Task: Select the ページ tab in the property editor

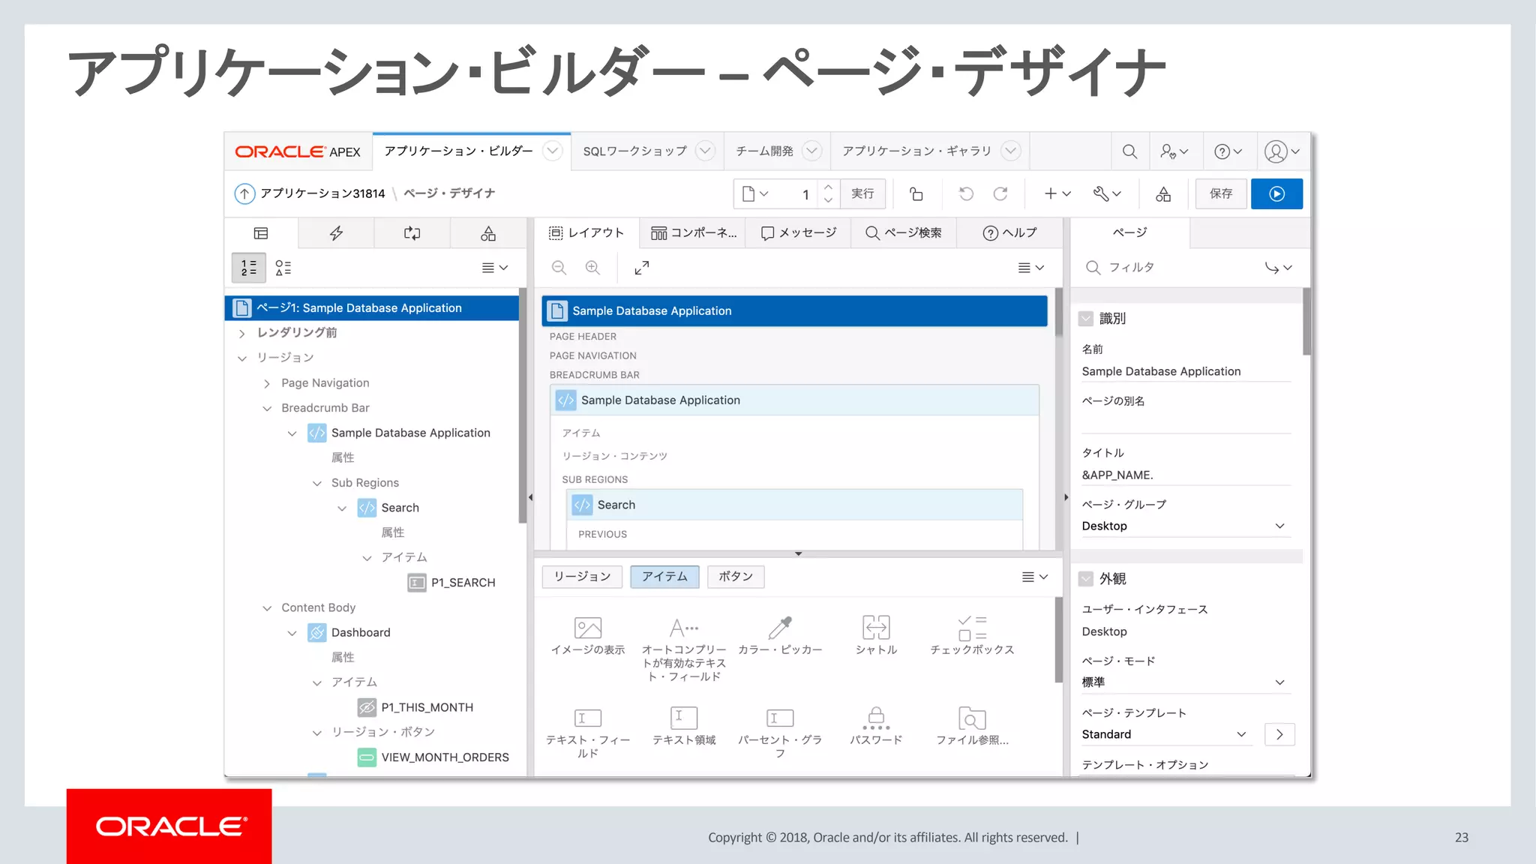Action: click(x=1129, y=233)
